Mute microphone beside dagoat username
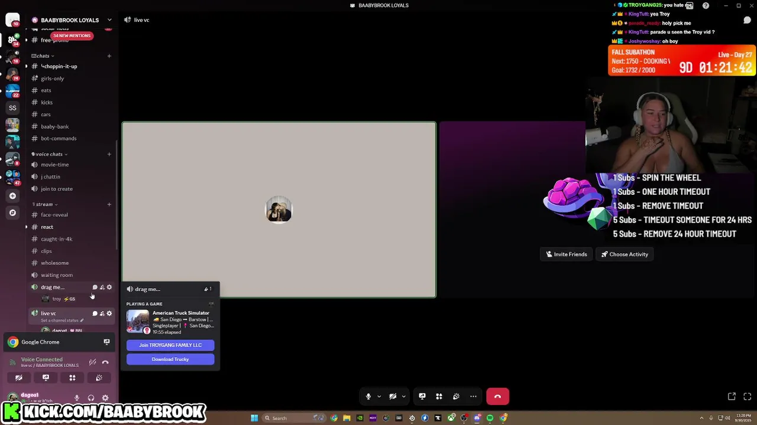Image resolution: width=757 pixels, height=425 pixels. (x=77, y=398)
